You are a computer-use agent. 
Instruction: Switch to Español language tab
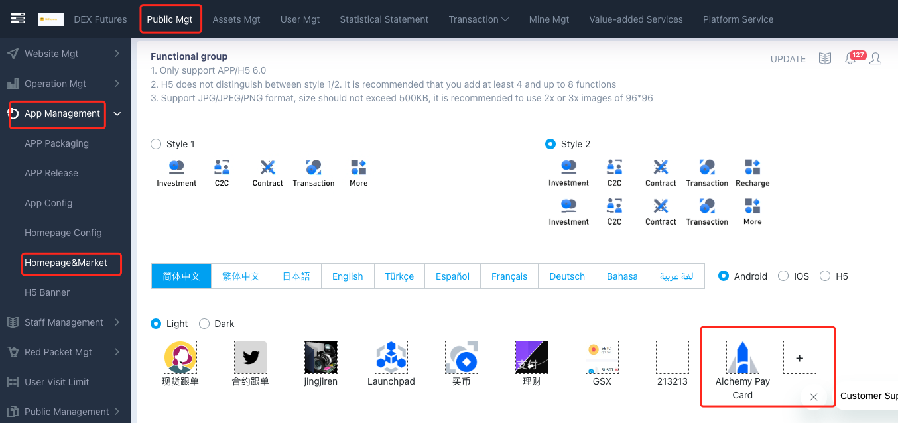[452, 276]
